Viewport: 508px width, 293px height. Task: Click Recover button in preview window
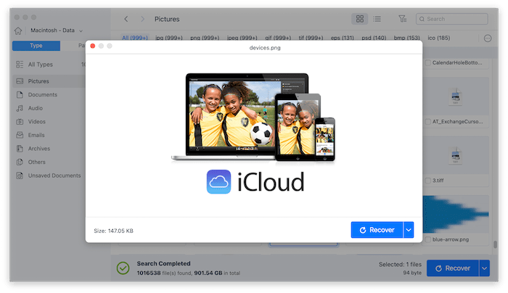point(376,230)
